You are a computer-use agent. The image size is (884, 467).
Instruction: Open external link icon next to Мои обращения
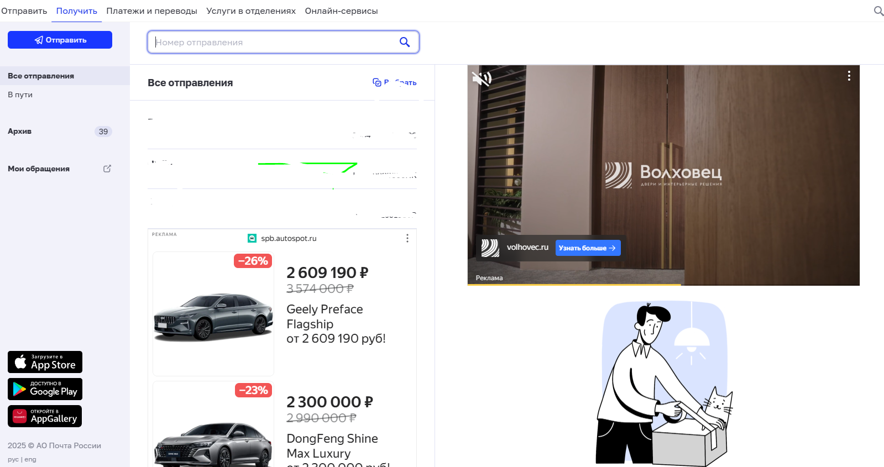(x=107, y=169)
